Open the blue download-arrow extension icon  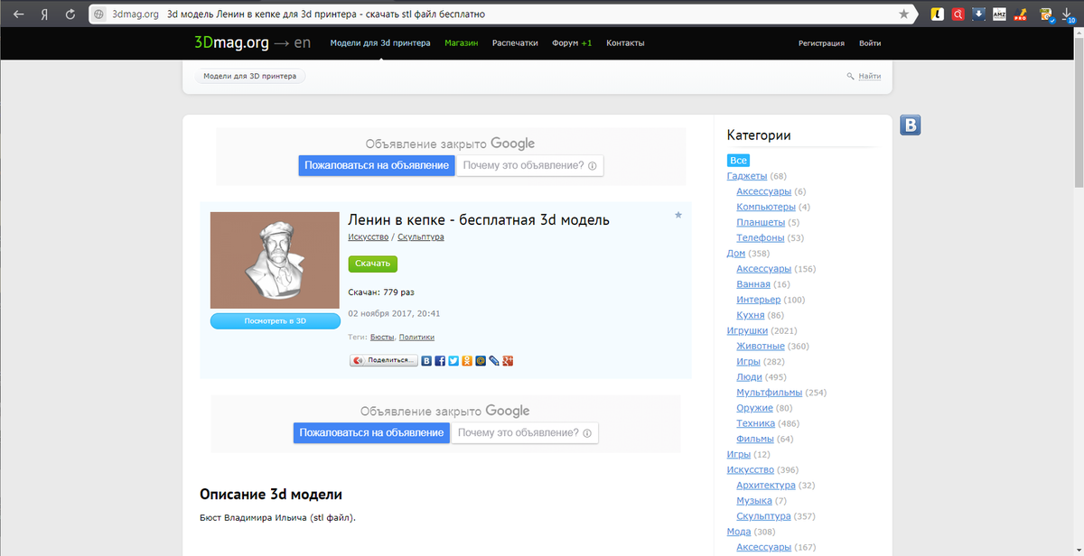pyautogui.click(x=978, y=14)
